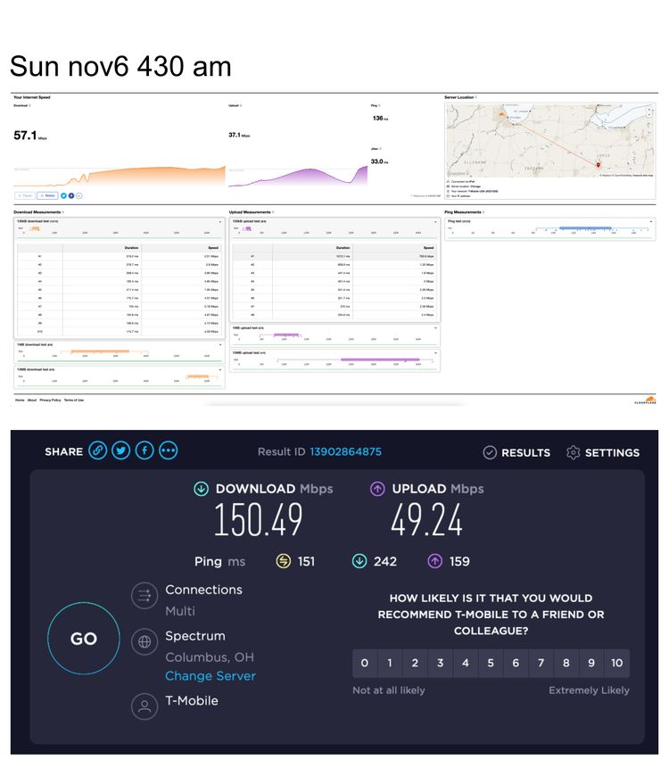Rate T-Mobile recommendation as 9
This screenshot has width=669, height=768.
591,663
